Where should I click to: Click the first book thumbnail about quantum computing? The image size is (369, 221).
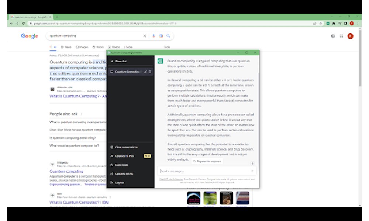pos(194,198)
